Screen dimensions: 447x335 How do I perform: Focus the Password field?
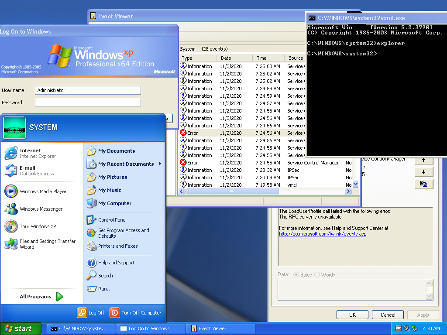pos(88,102)
